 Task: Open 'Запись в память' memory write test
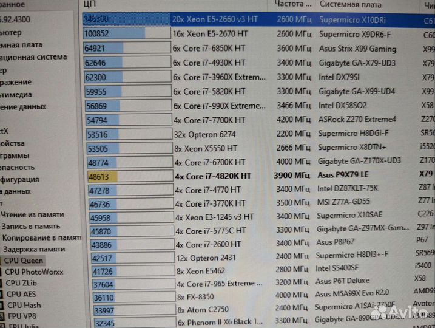[x=31, y=226]
